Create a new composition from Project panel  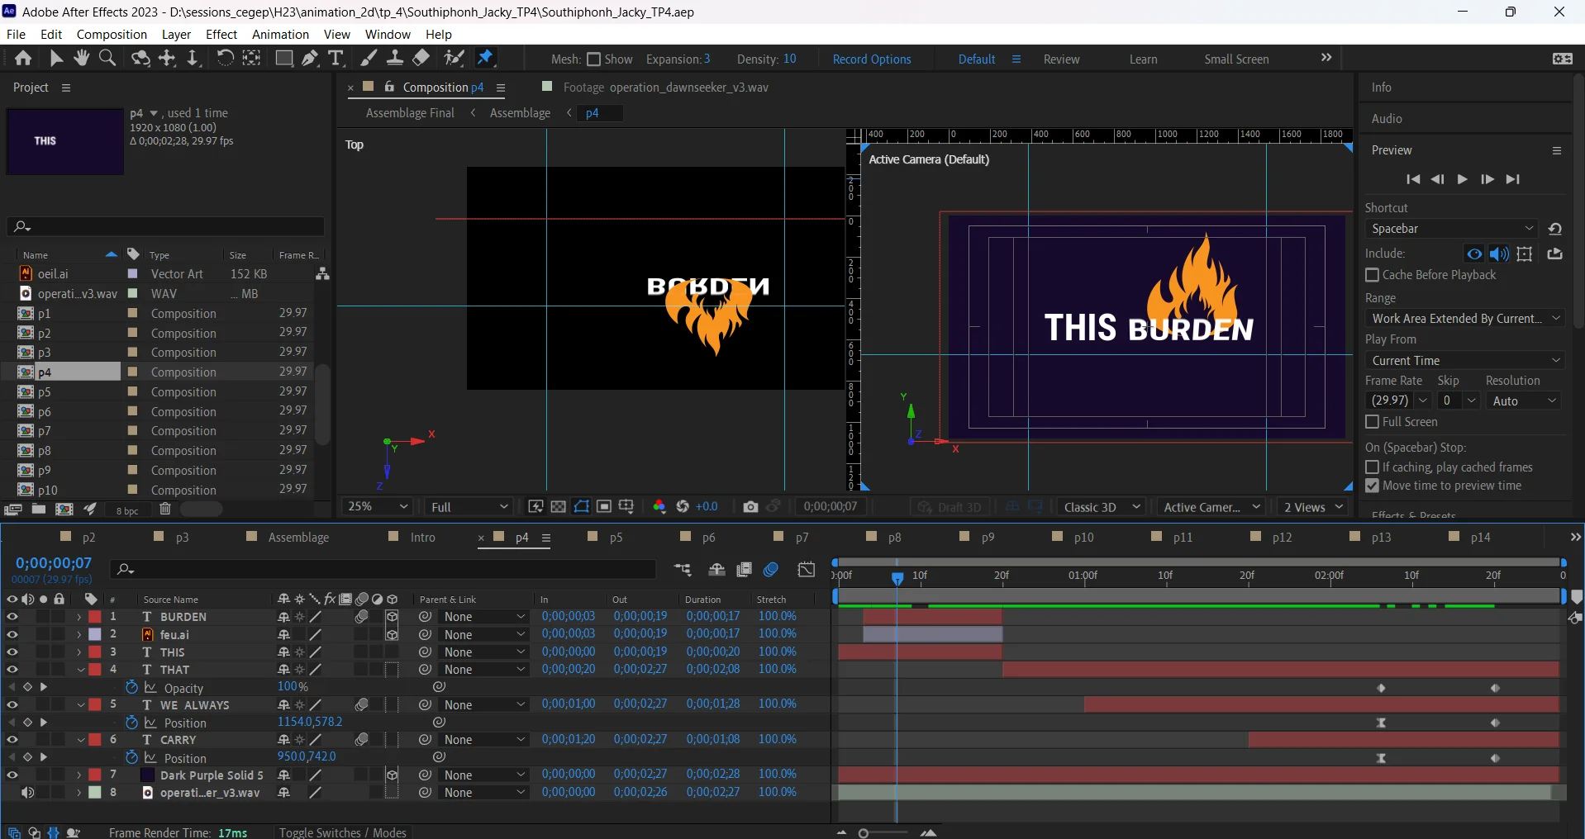64,510
